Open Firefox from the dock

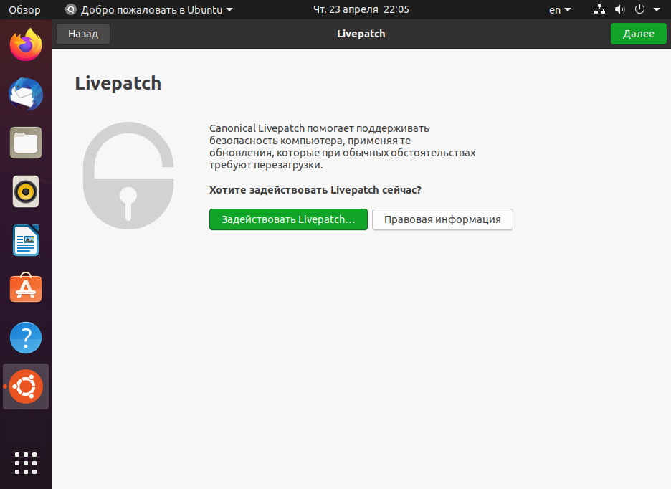(26, 45)
